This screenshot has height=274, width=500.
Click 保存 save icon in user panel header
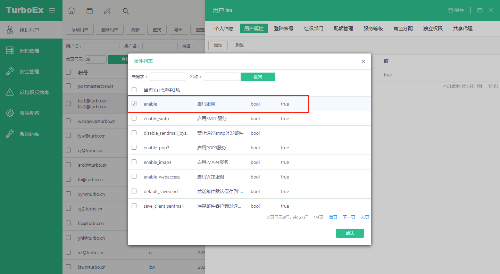pos(456,10)
